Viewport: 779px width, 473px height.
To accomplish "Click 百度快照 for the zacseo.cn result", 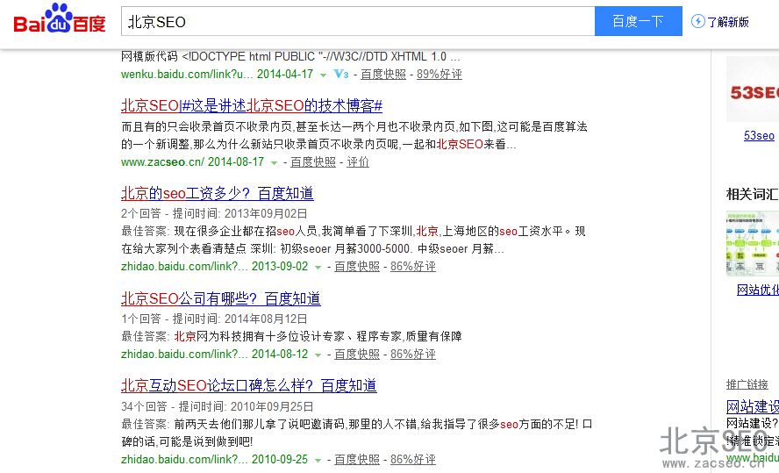I will pyautogui.click(x=313, y=162).
